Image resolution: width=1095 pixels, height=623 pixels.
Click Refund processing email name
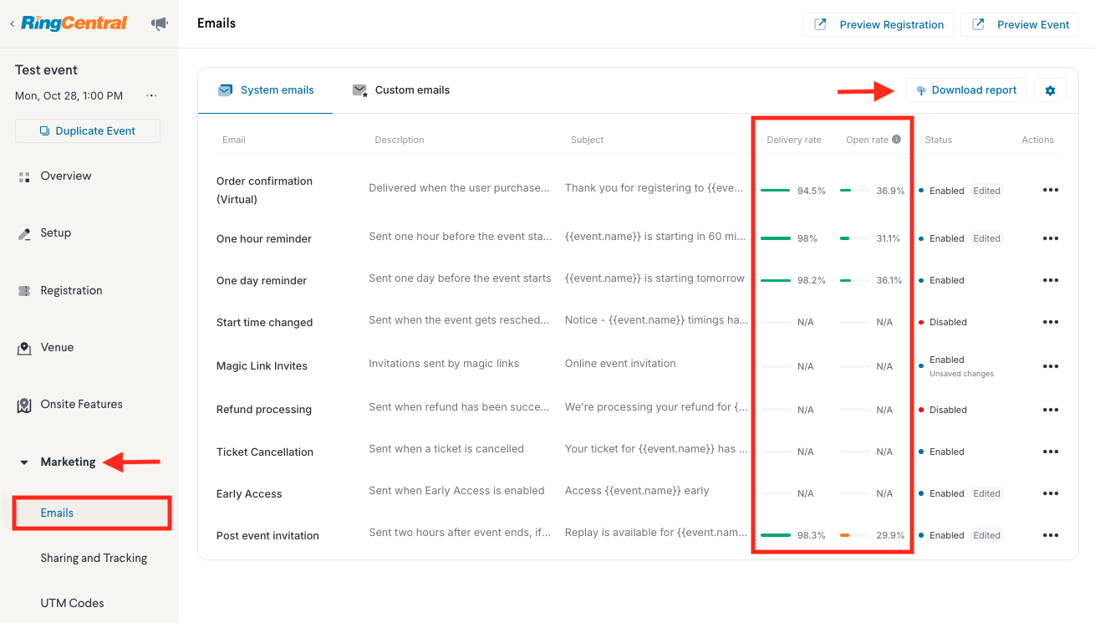(x=264, y=409)
